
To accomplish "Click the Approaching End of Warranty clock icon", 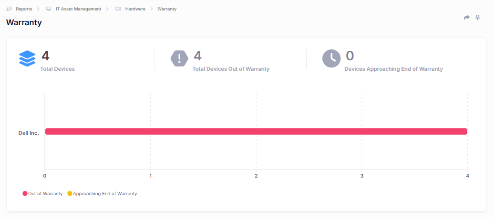I will [x=331, y=58].
